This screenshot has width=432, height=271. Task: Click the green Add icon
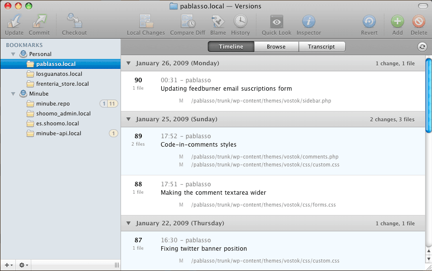[397, 21]
